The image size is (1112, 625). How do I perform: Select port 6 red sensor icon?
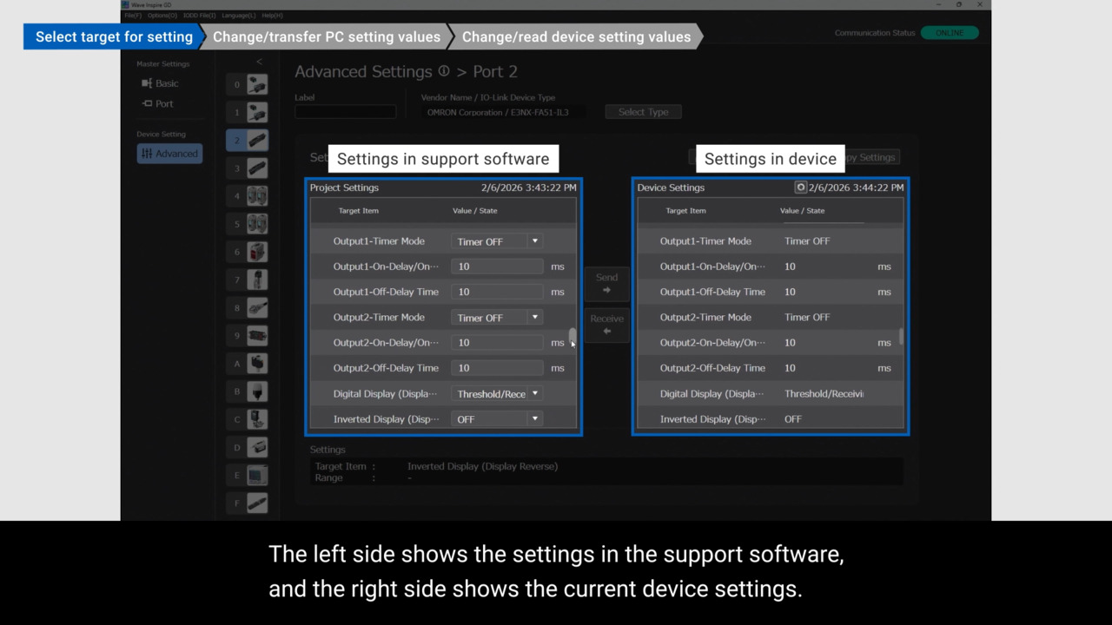pos(257,252)
